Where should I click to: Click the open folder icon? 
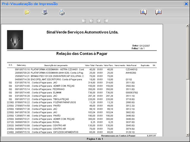(x=27, y=12)
